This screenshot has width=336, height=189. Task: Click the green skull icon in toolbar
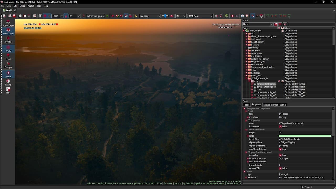pos(227,16)
